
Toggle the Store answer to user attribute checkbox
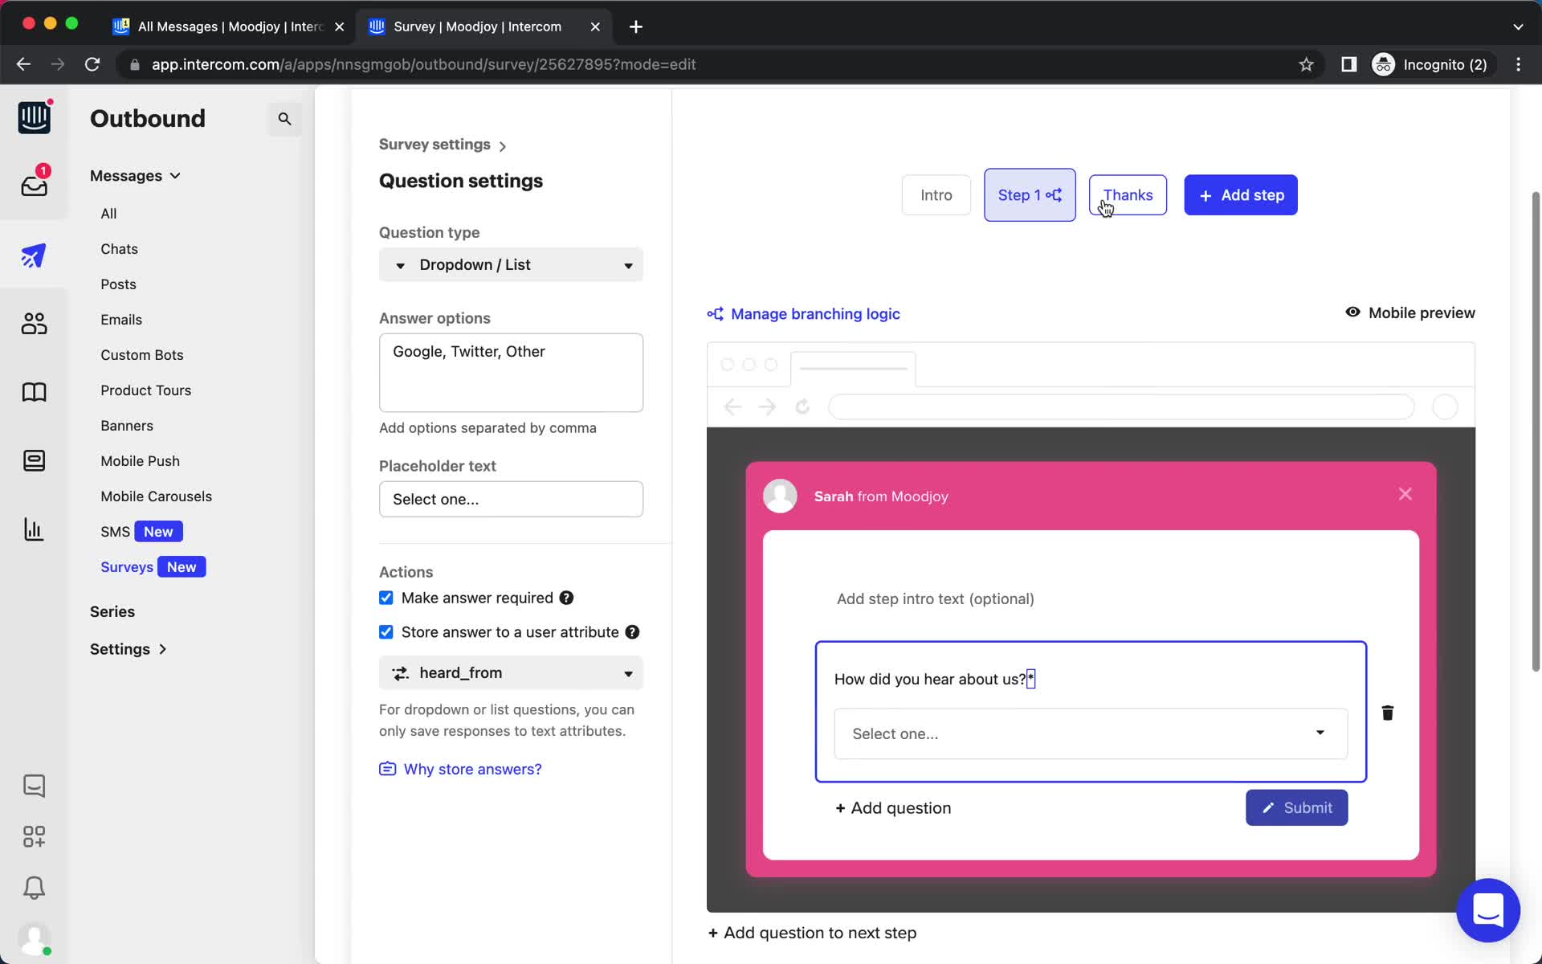pyautogui.click(x=386, y=631)
